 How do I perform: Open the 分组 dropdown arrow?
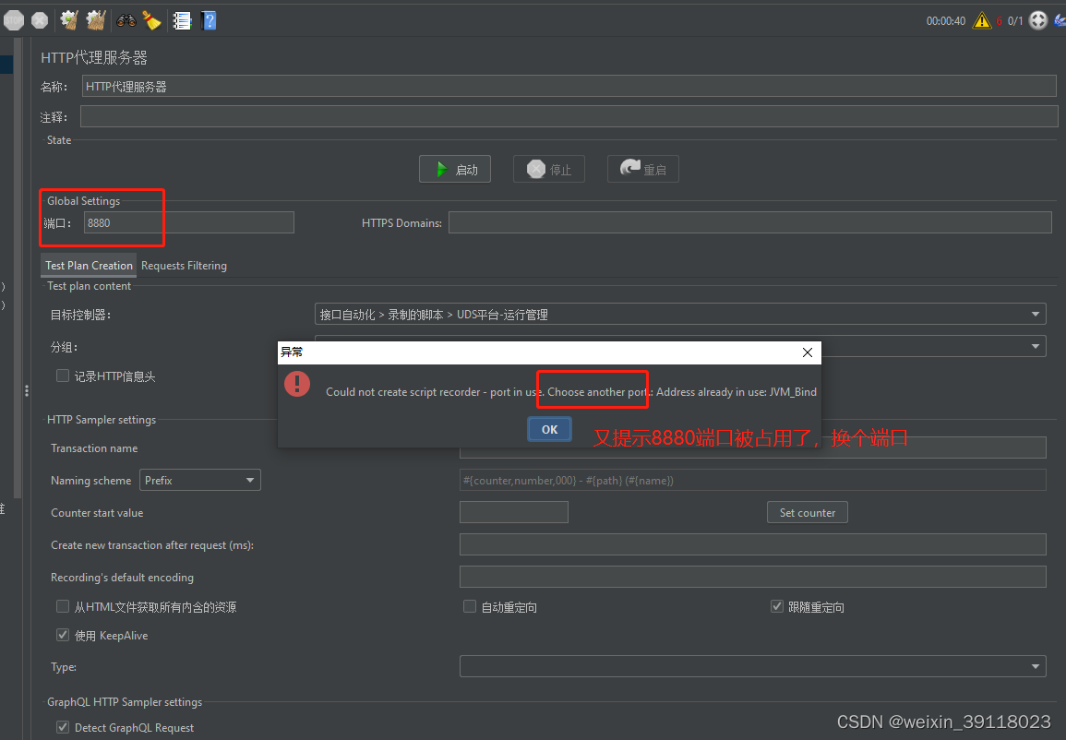tap(1036, 347)
